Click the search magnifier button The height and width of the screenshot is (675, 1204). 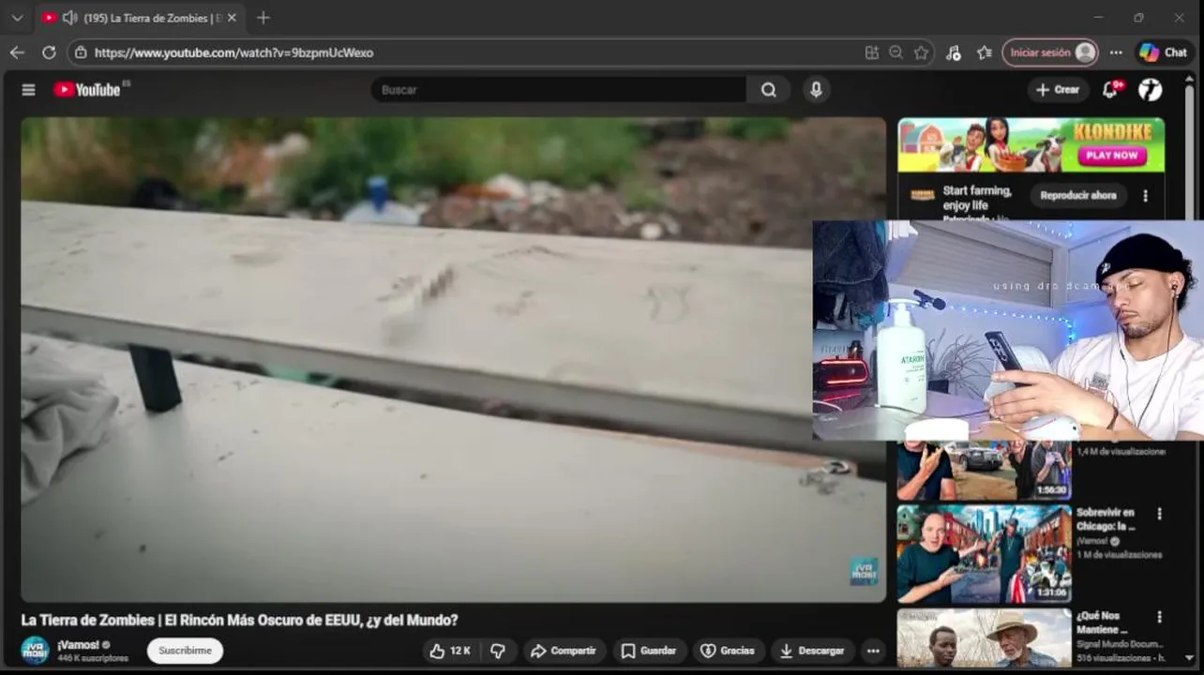(x=769, y=90)
